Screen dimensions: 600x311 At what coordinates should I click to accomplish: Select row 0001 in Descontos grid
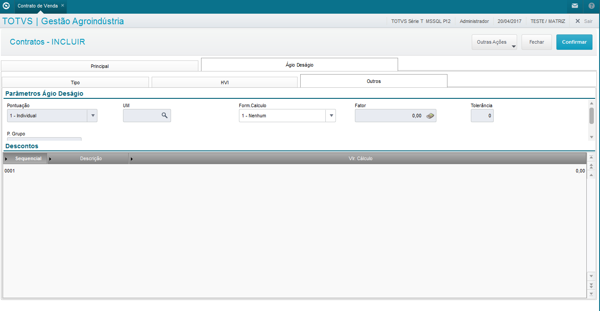[x=294, y=171]
